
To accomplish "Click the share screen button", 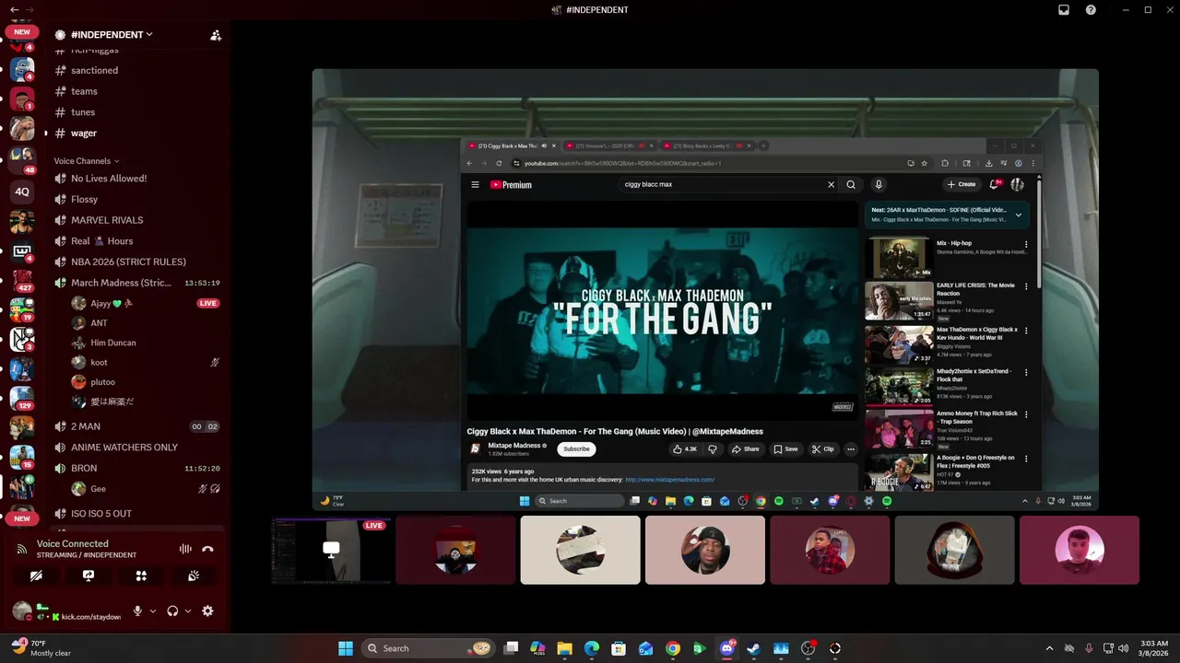I will coord(88,576).
